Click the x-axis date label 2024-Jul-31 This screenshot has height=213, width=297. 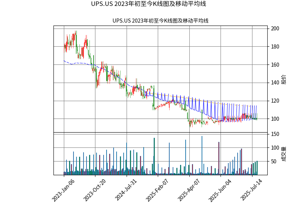[x=126, y=190]
